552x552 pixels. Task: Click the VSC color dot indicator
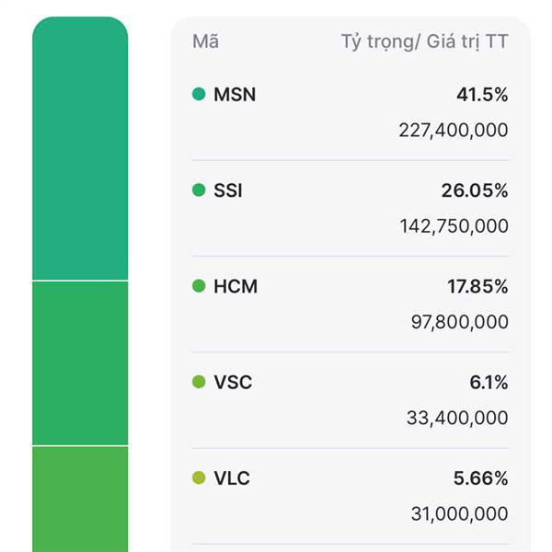tap(199, 382)
